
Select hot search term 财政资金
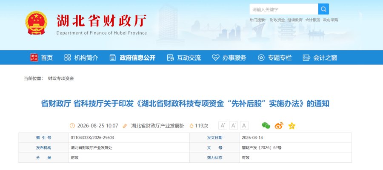coord(277,20)
